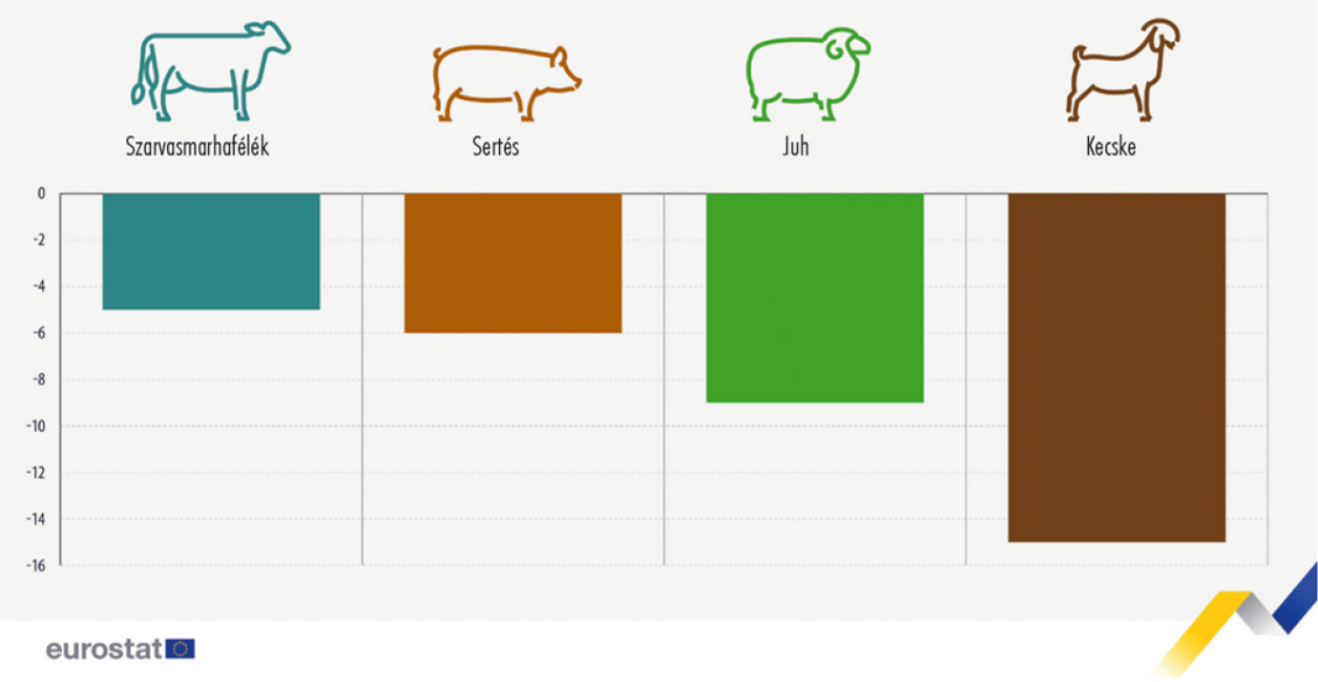
Task: Click the eurostat logo text
Action: [x=105, y=650]
